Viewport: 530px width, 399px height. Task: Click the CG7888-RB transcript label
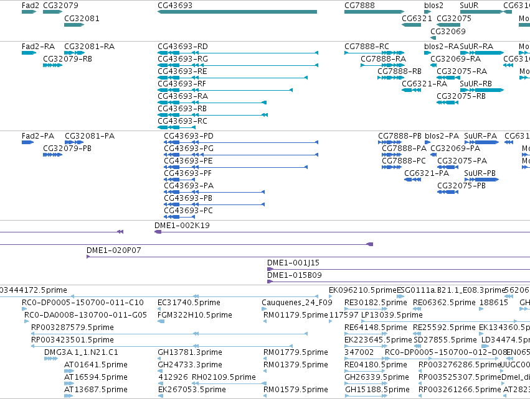(400, 71)
